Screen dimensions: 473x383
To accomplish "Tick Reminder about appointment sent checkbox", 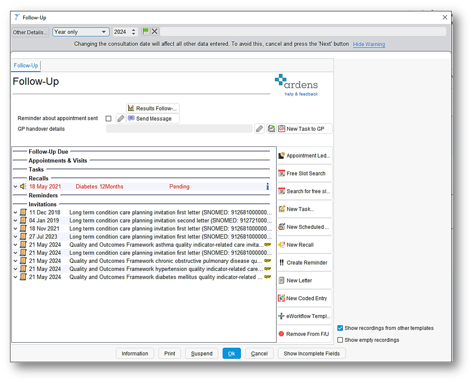I will pyautogui.click(x=109, y=118).
